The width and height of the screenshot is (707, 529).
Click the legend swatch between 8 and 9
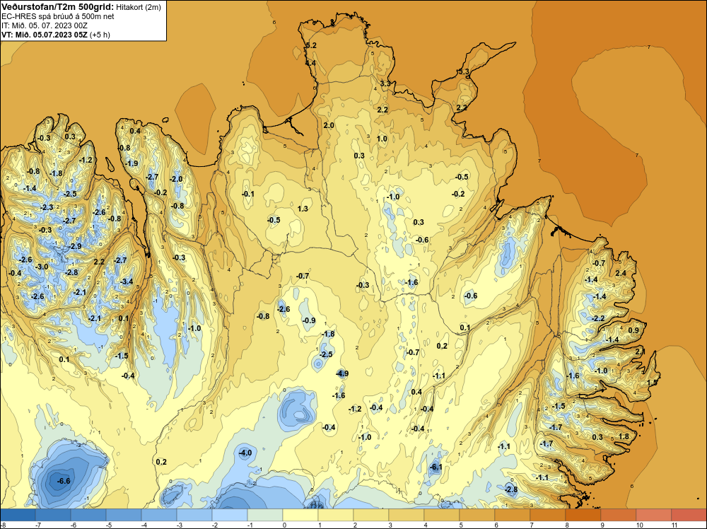[583, 515]
